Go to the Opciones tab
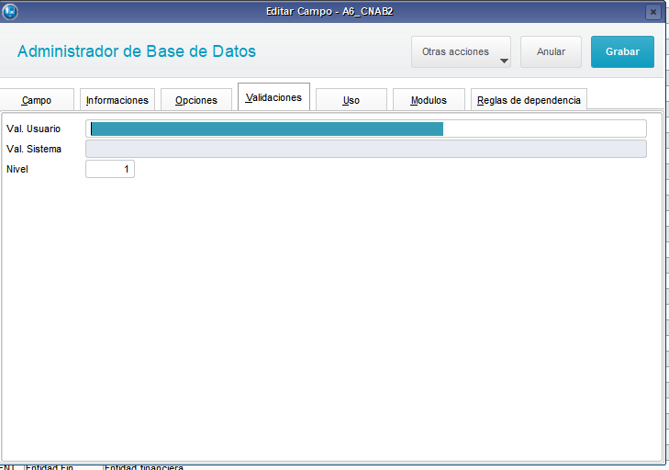This screenshot has width=669, height=470. [x=196, y=100]
